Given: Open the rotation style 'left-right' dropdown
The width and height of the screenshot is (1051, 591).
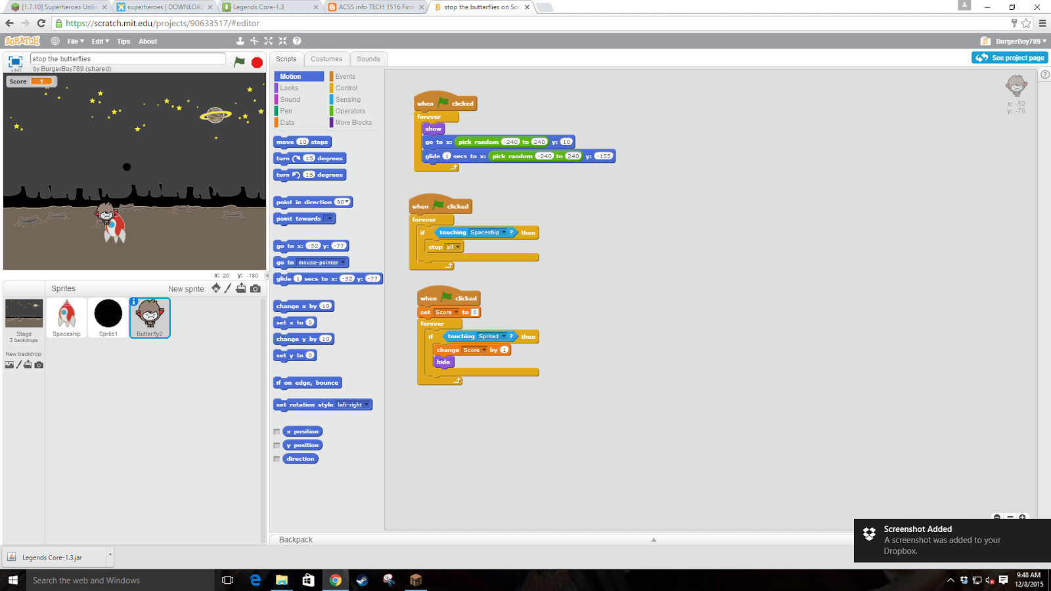Looking at the screenshot, I should [365, 405].
